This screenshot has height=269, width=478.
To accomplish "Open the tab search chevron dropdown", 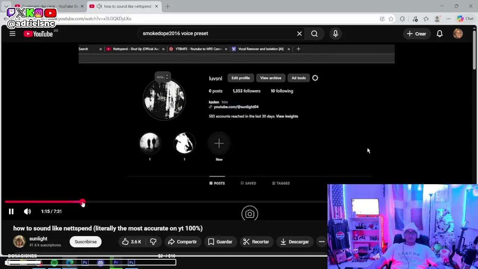I will pyautogui.click(x=6, y=6).
